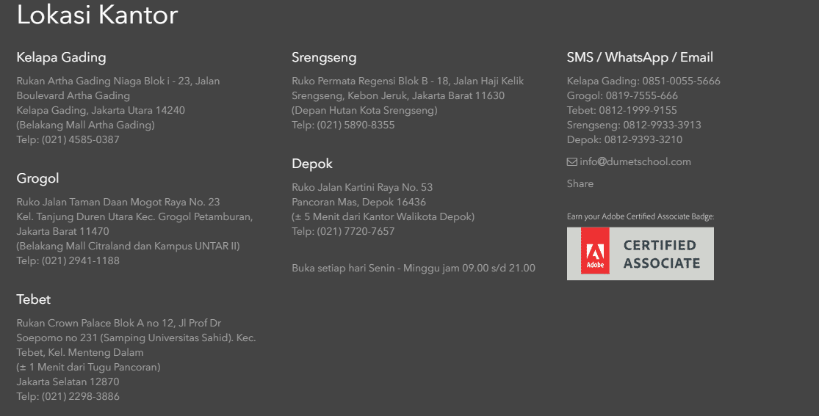This screenshot has width=819, height=416.
Task: Tap Kelapa Gading WhatsApp number 0851-0055-5666
Action: (681, 81)
